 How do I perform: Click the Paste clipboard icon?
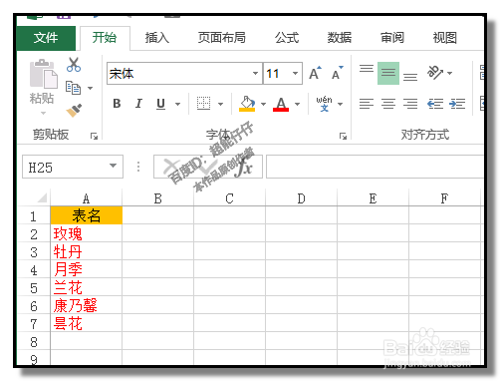[x=43, y=75]
